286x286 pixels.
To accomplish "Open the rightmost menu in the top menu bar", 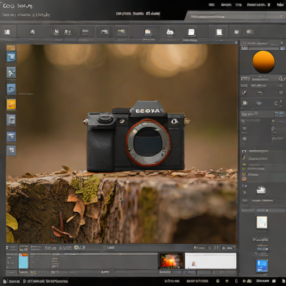I will [280, 4].
